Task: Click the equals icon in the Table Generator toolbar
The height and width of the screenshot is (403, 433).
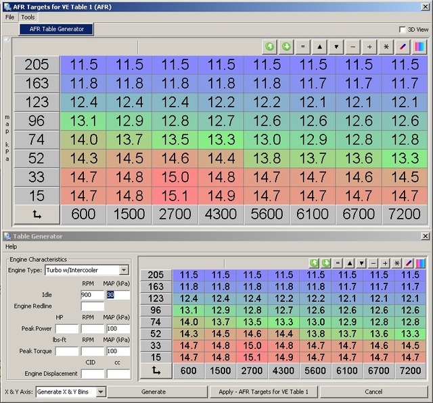Action: point(337,263)
